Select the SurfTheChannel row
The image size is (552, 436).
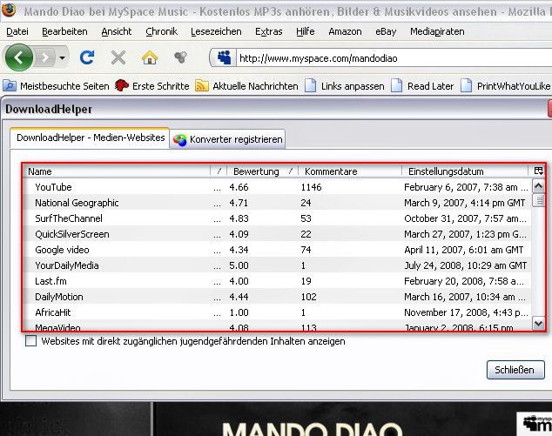pos(277,218)
